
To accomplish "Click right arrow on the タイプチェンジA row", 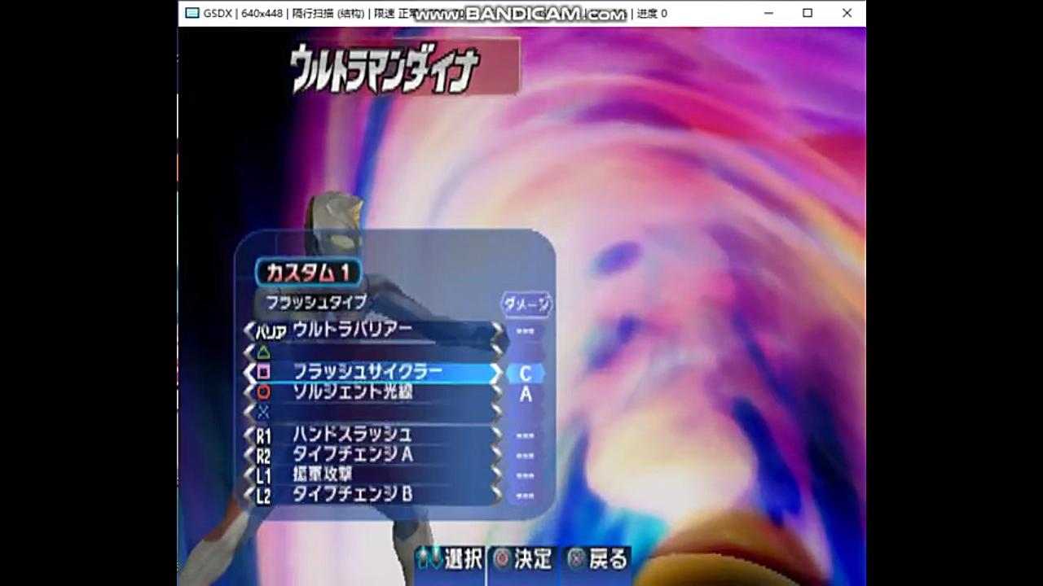I will pyautogui.click(x=496, y=455).
